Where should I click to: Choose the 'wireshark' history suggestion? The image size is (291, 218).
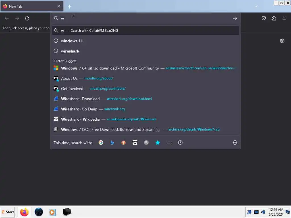[145, 51]
